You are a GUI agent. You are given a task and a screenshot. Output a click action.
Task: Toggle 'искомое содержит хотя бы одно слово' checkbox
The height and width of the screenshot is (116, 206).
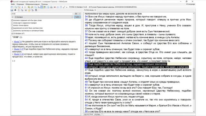(12, 20)
